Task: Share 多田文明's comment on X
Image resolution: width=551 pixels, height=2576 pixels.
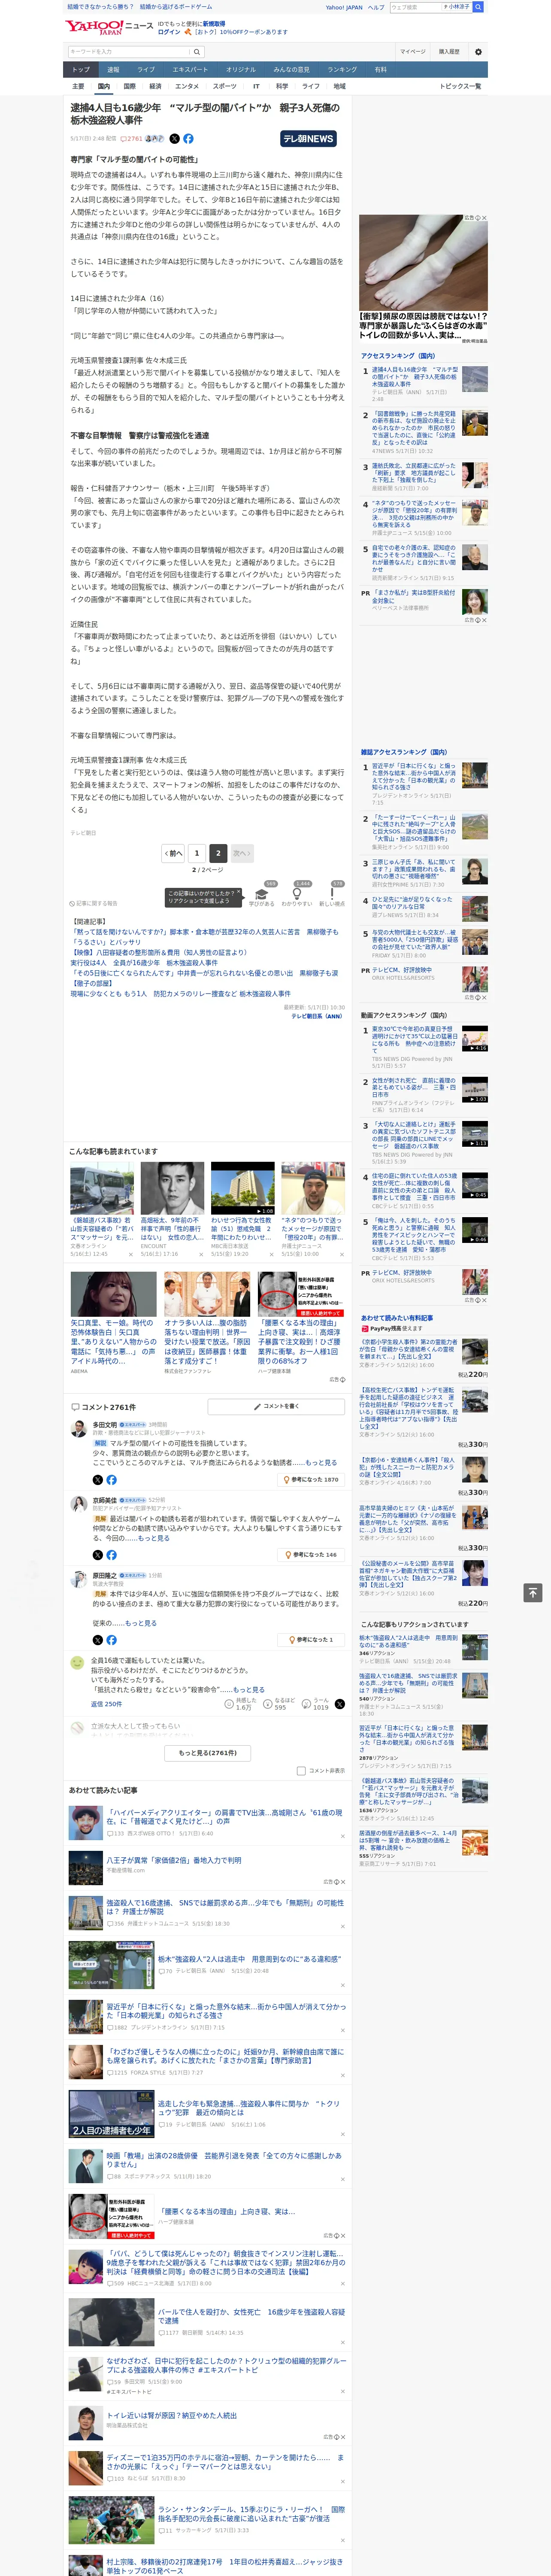Action: click(x=98, y=1479)
